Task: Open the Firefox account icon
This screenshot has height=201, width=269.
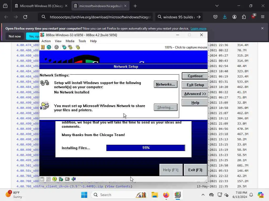Action: [234, 17]
